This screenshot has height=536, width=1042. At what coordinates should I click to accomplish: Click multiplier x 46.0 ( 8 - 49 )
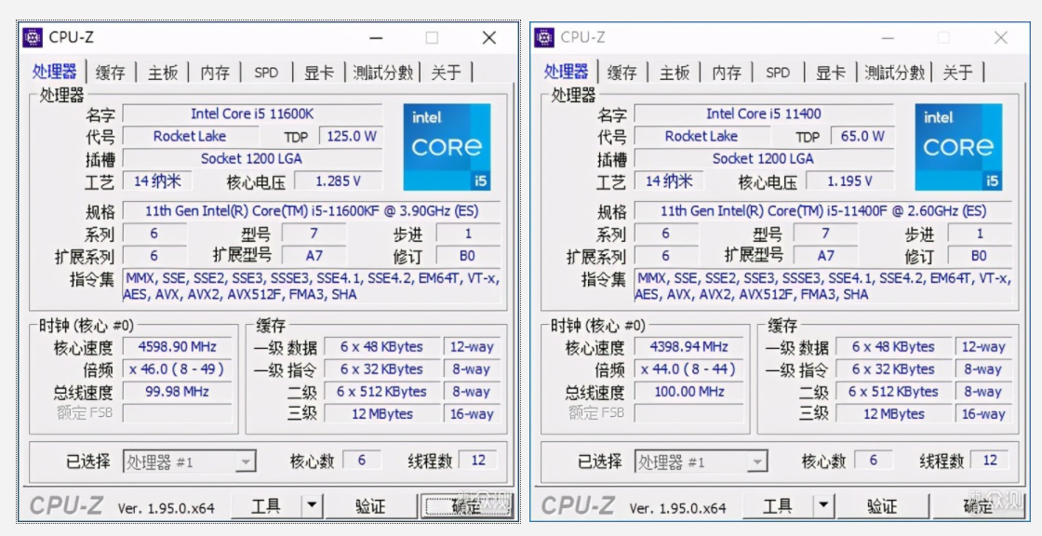(178, 369)
